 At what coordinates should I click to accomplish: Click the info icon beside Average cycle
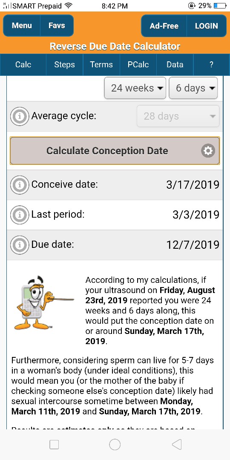pos(20,116)
